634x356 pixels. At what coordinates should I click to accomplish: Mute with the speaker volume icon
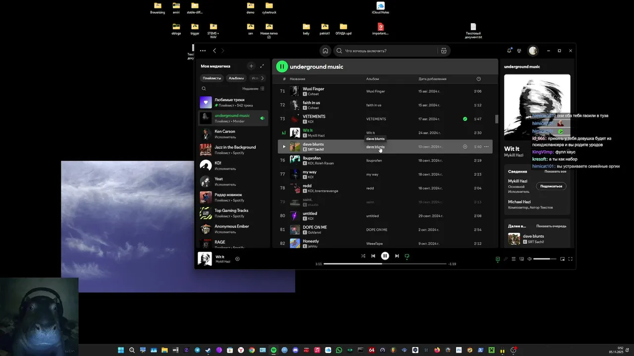(x=529, y=259)
